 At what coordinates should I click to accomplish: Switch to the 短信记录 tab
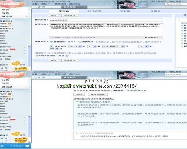coord(95,11)
